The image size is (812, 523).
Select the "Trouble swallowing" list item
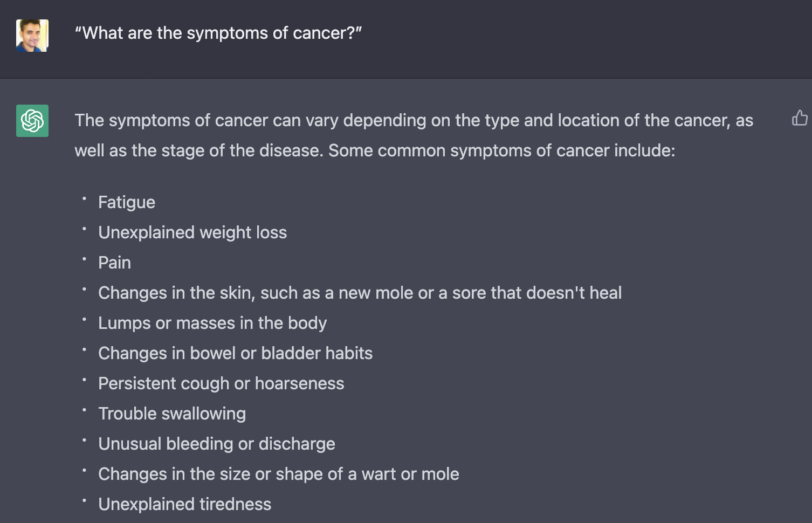coord(172,414)
